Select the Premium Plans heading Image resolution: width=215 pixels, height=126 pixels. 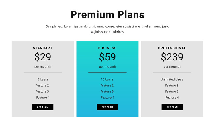point(107,15)
